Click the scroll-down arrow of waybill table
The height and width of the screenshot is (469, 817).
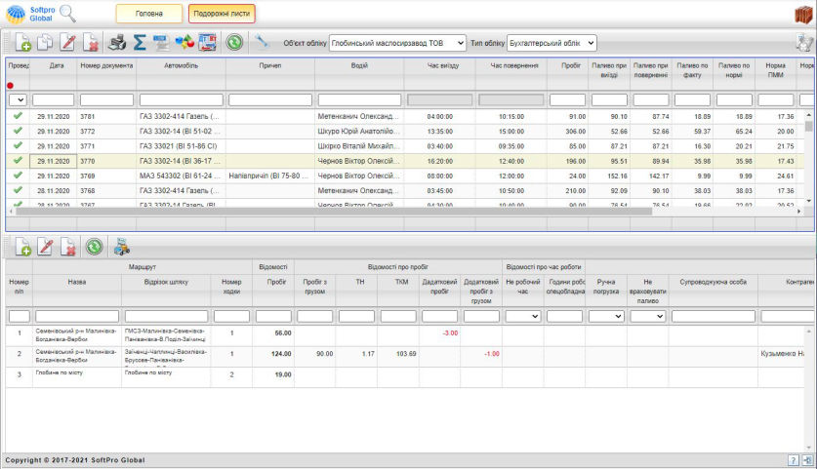point(808,201)
